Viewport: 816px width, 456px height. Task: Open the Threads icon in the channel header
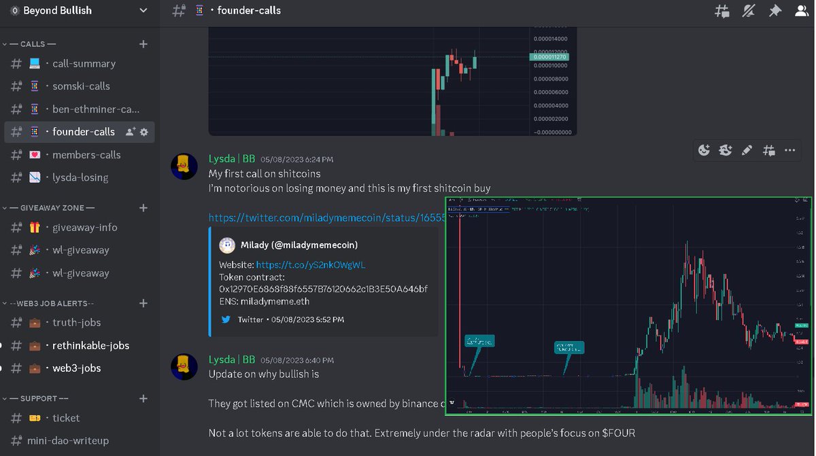click(x=722, y=11)
